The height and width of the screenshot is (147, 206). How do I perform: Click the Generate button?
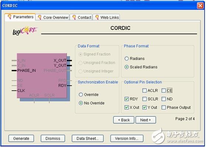21,139
